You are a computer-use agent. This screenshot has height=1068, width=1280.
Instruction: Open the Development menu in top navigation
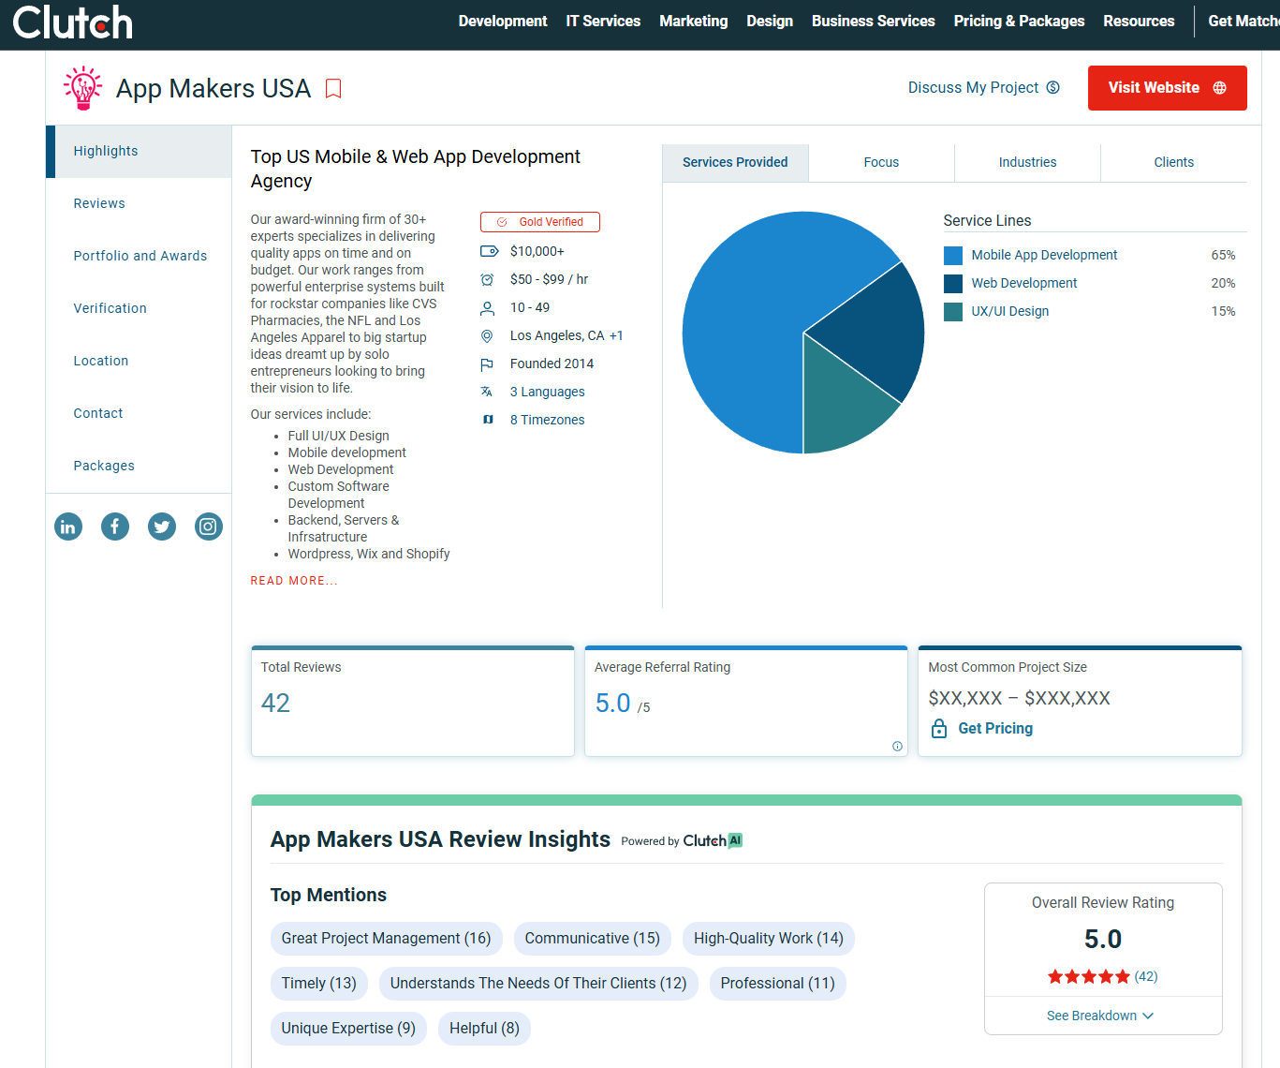click(x=502, y=22)
